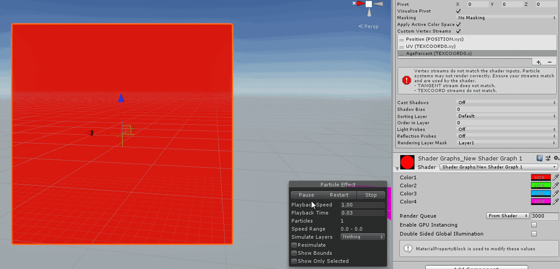Image resolution: width=560 pixels, height=269 pixels.
Task: Click the Shadow Bias field
Action: click(x=506, y=110)
